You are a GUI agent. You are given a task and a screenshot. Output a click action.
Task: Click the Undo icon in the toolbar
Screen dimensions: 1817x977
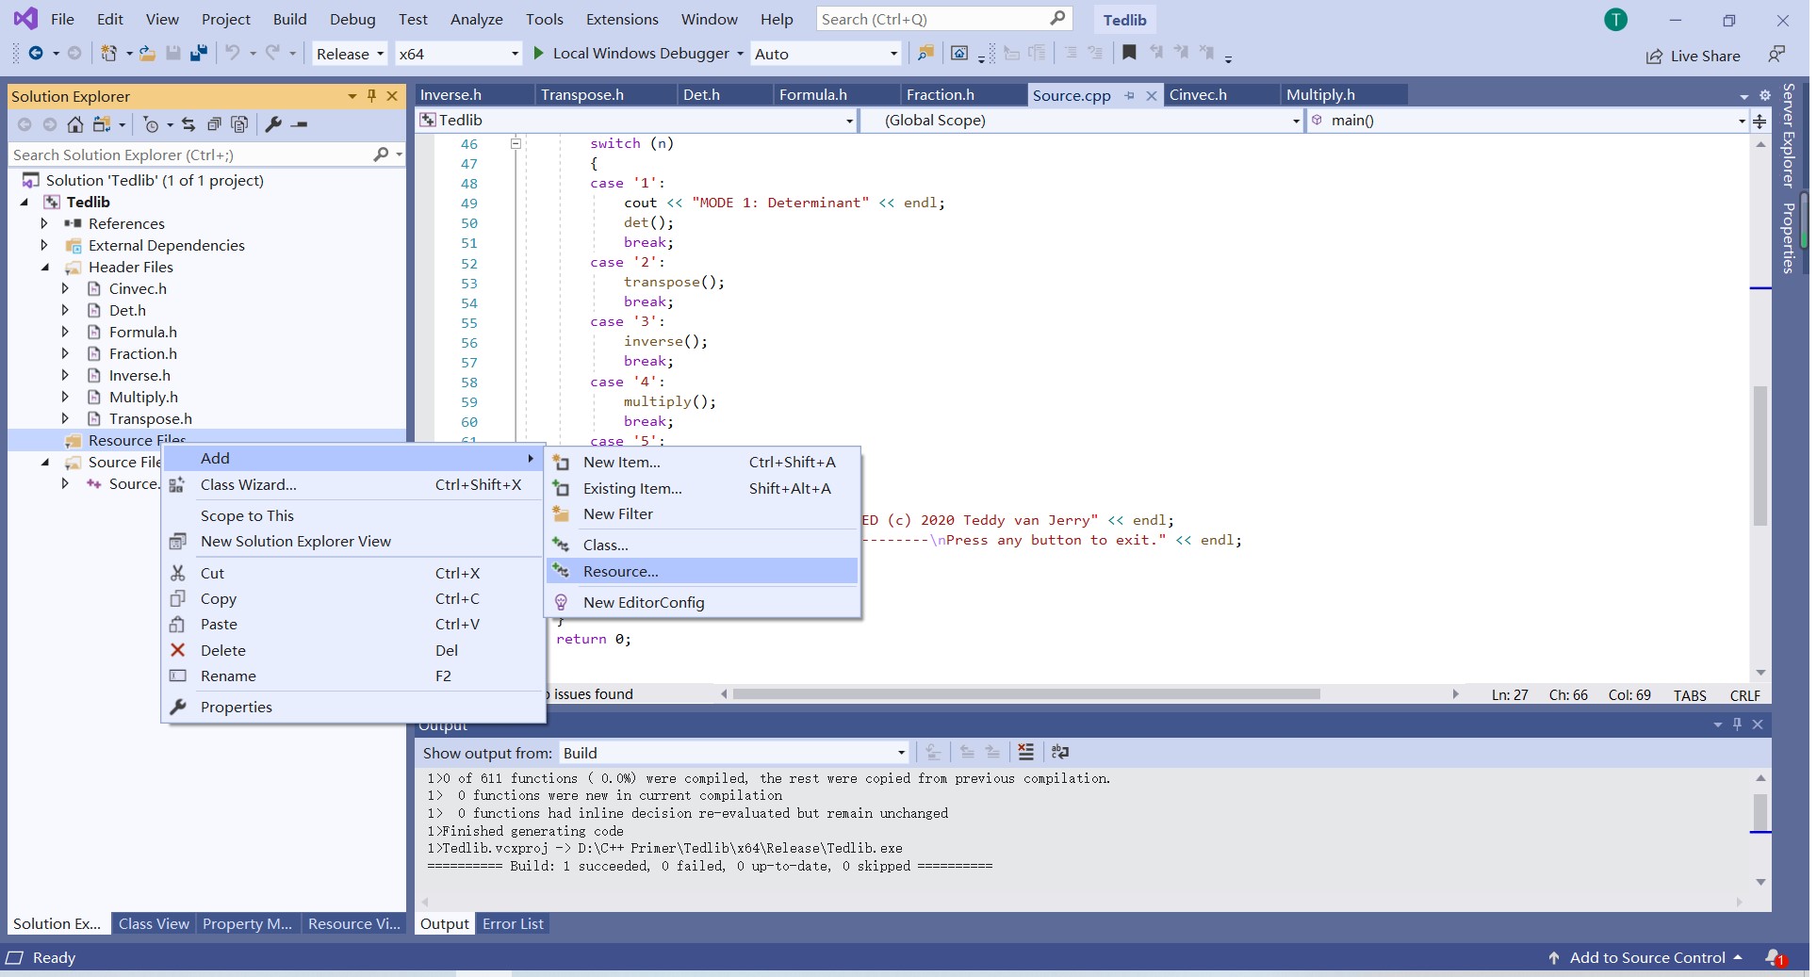pos(234,54)
